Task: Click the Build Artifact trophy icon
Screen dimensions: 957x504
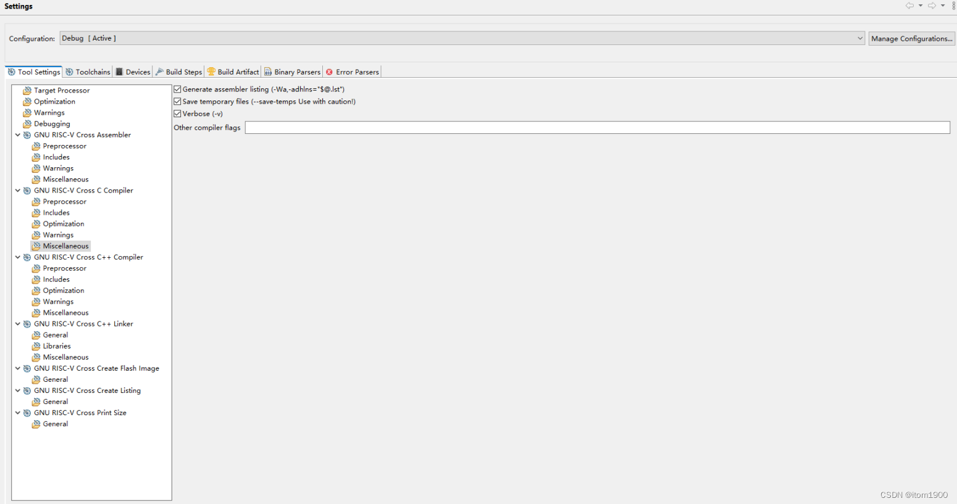Action: pos(211,72)
